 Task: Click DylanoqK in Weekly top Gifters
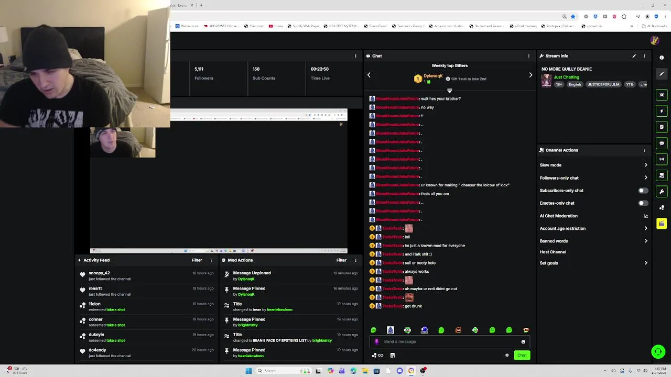pyautogui.click(x=433, y=76)
